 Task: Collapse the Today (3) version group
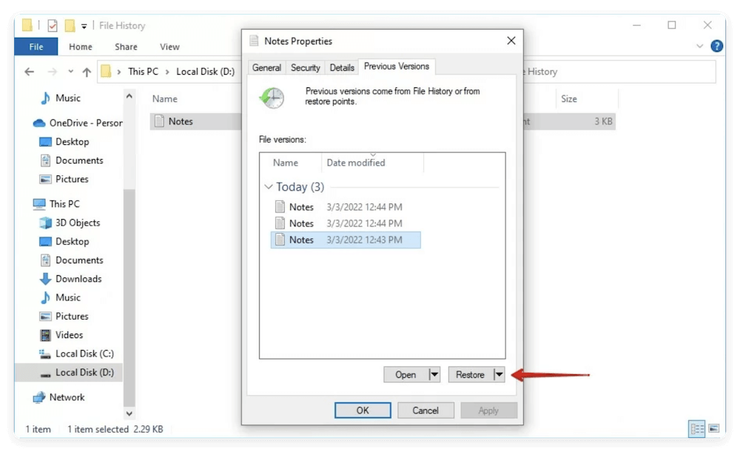tap(268, 187)
